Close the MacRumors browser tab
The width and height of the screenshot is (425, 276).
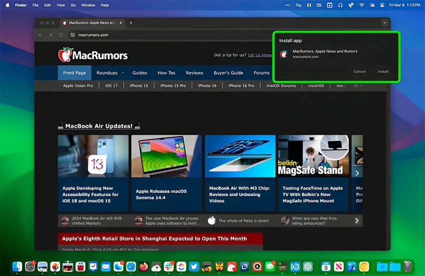pos(121,23)
